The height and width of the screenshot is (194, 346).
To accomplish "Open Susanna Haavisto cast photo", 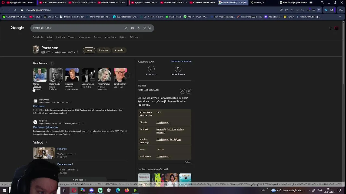I will click(72, 75).
